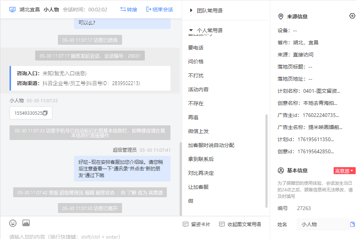Click the 好哒~现在安排客服 reply bubble

(x=122, y=169)
